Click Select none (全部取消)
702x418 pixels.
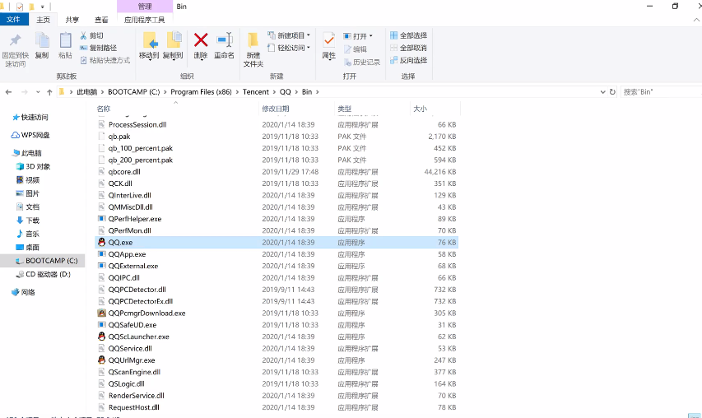(x=408, y=48)
